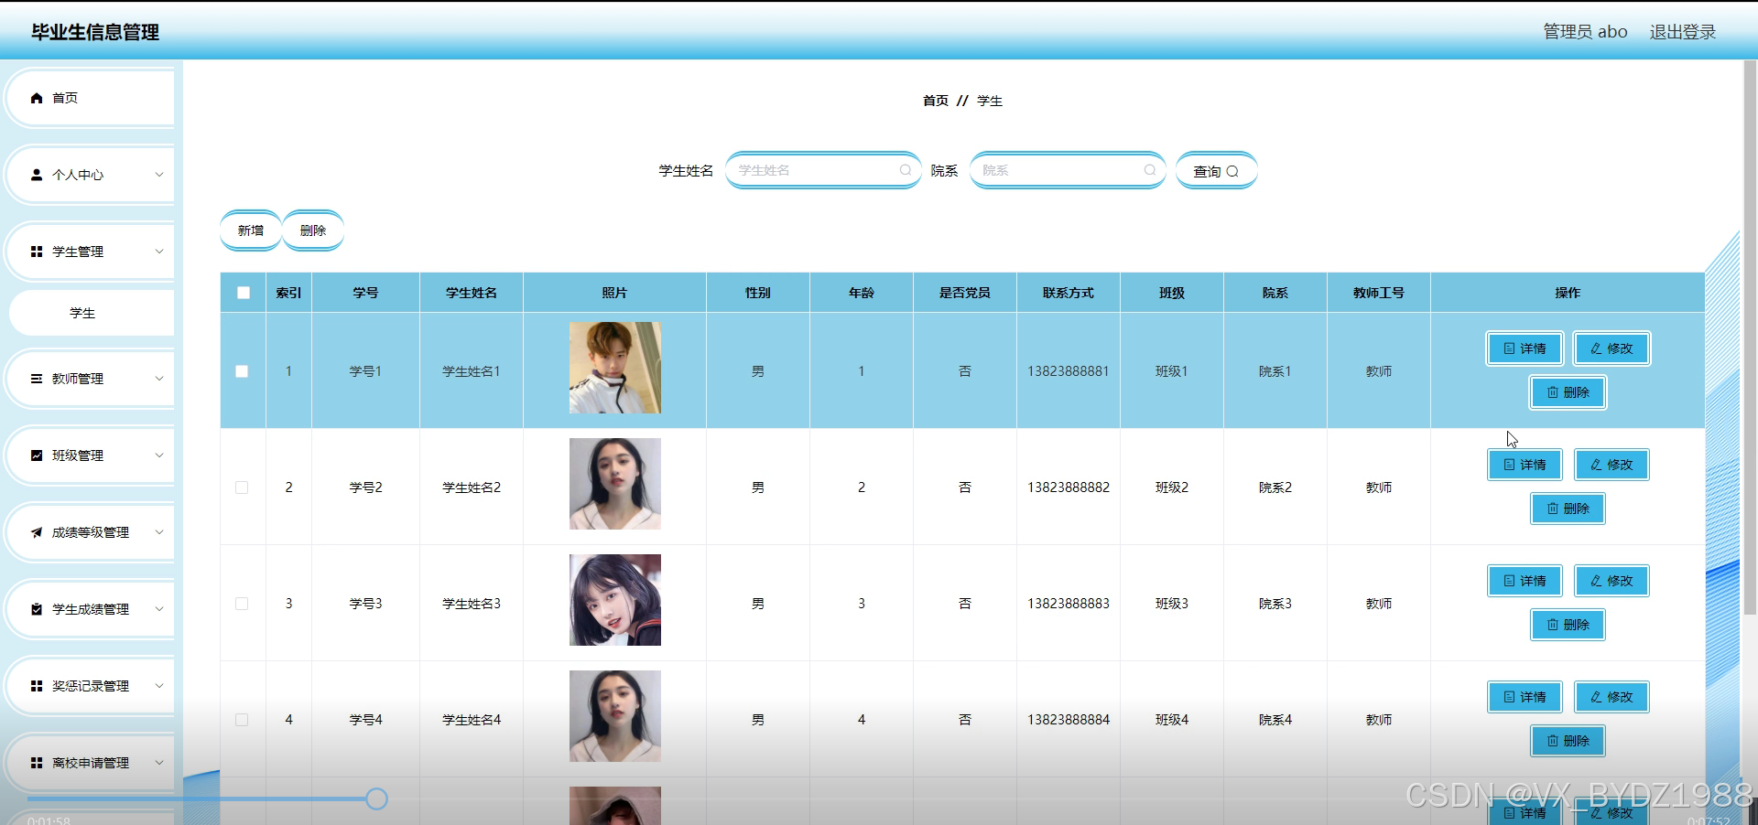This screenshot has height=825, width=1758.
Task: Click the clipboard icon beside 学生成绩管理
Action: point(37,609)
